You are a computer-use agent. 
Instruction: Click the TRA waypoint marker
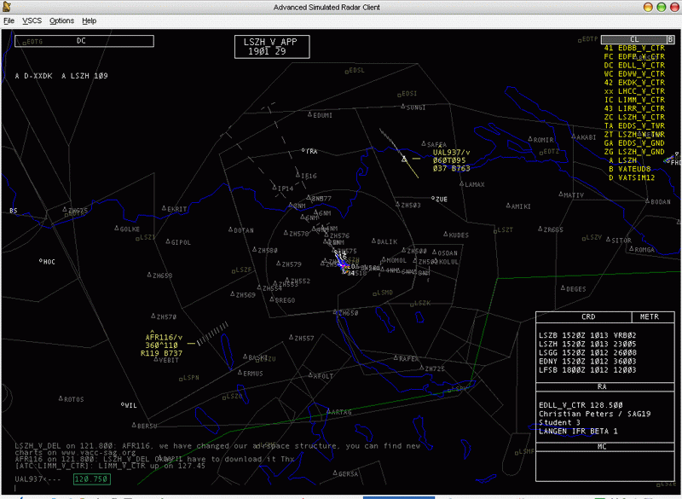coord(304,151)
